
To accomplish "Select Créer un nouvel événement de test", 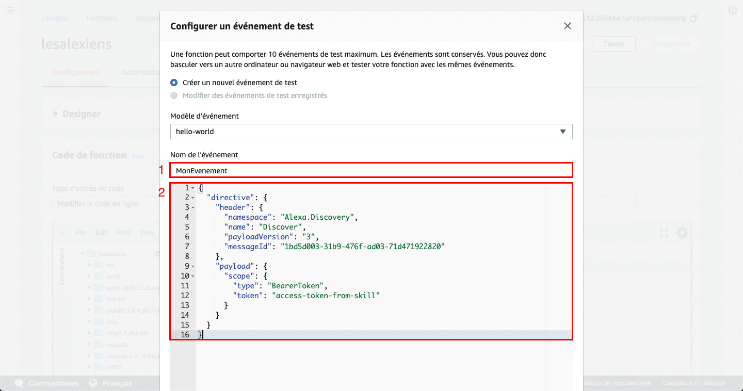I will (x=174, y=83).
